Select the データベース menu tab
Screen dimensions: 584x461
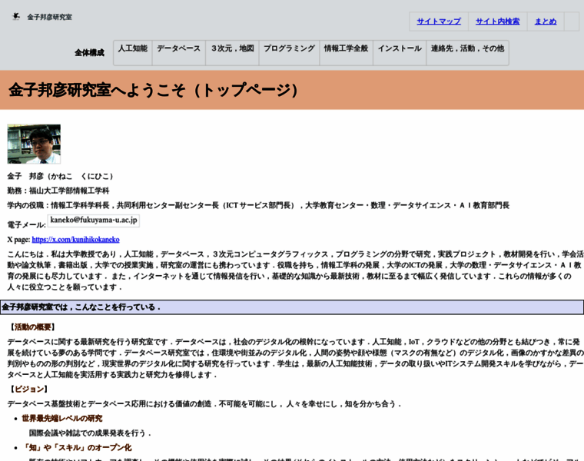[179, 52]
